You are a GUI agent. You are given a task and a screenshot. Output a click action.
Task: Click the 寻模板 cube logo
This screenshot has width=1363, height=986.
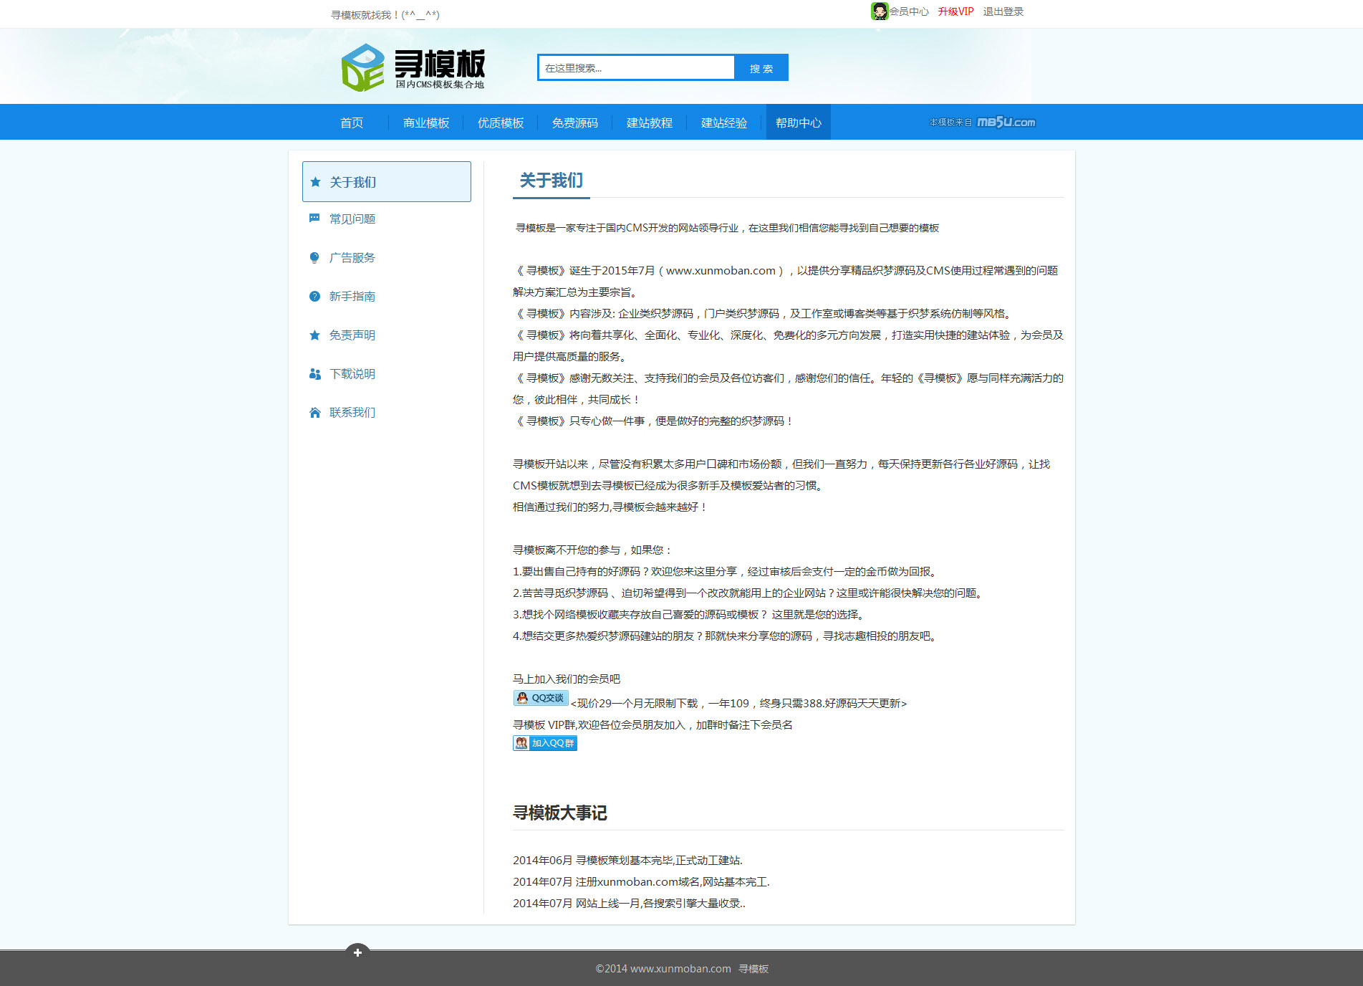coord(363,68)
